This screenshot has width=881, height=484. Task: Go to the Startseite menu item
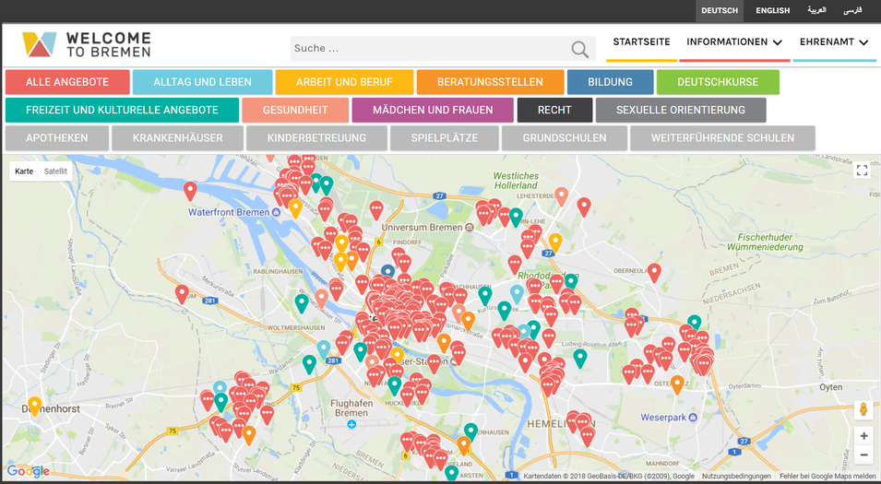(641, 42)
